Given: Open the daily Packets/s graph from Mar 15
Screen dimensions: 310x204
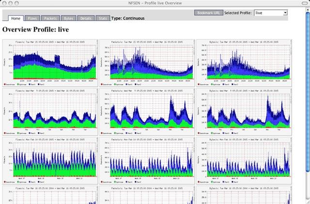Looking at the screenshot, I should 147,62.
